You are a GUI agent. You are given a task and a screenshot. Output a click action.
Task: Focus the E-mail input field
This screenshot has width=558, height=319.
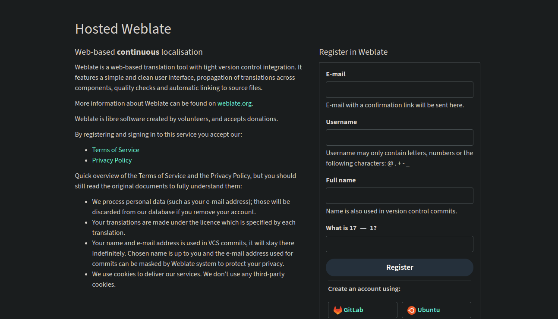pos(399,90)
